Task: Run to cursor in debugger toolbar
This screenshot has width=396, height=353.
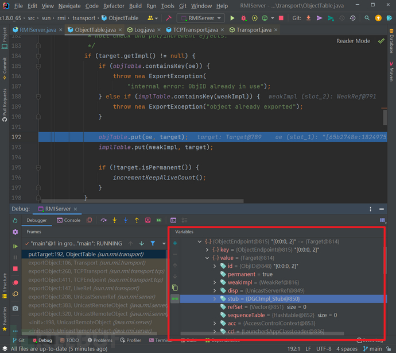Action: [159, 220]
